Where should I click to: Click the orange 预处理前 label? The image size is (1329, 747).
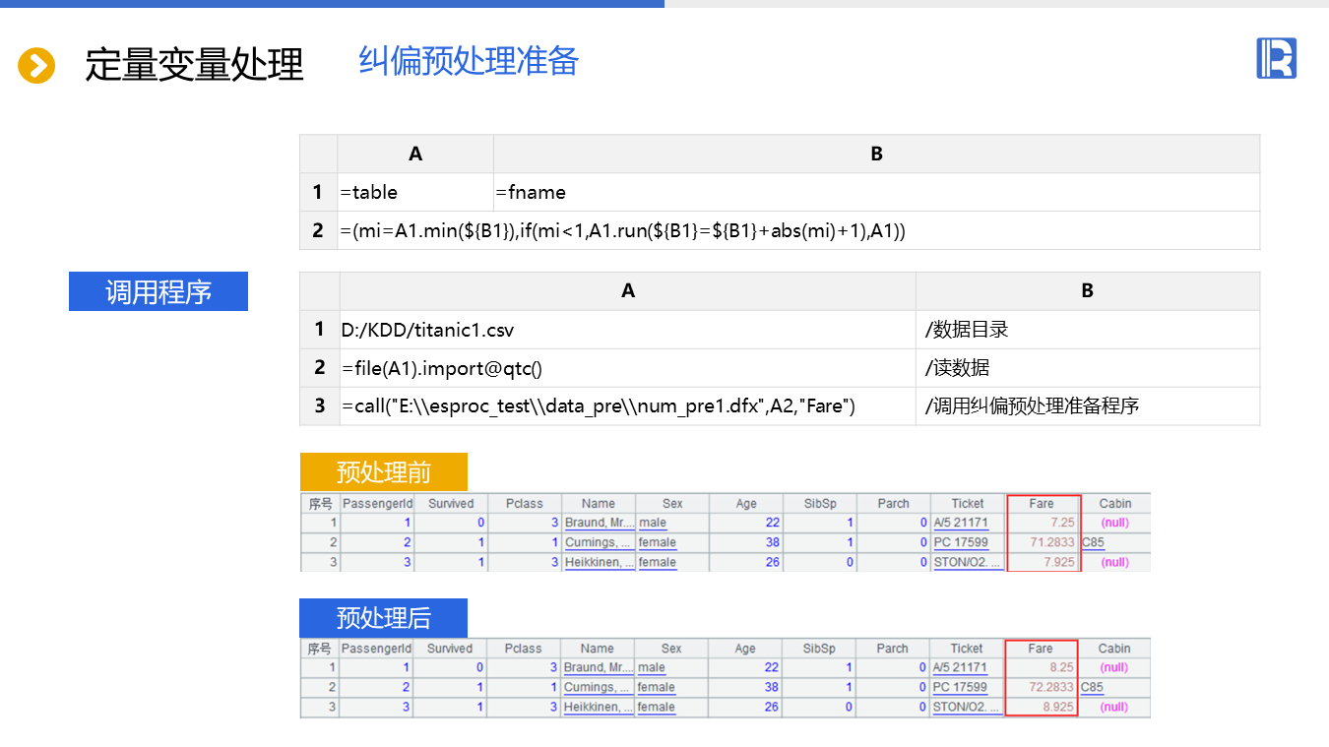383,472
